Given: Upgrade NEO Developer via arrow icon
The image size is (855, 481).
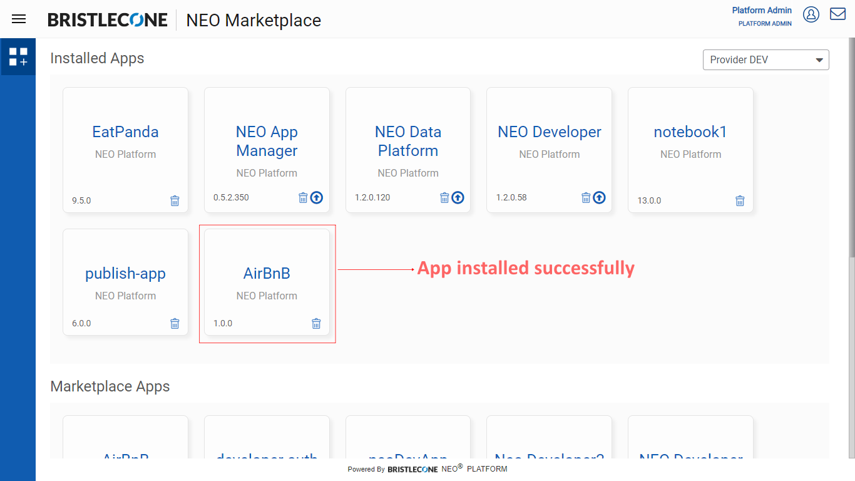Looking at the screenshot, I should 600,197.
